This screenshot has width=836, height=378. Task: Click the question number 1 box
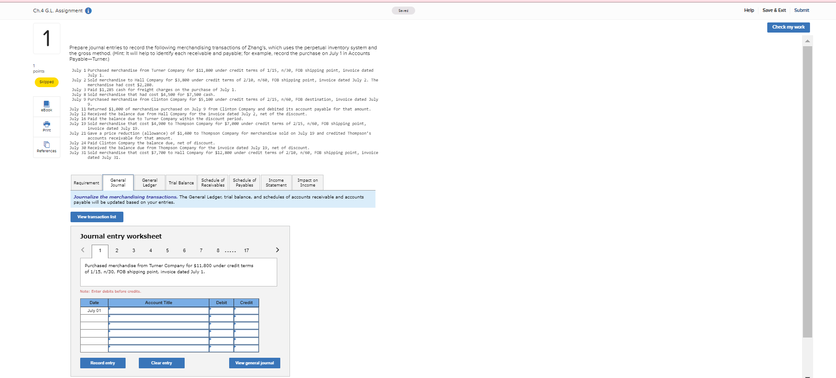[47, 38]
